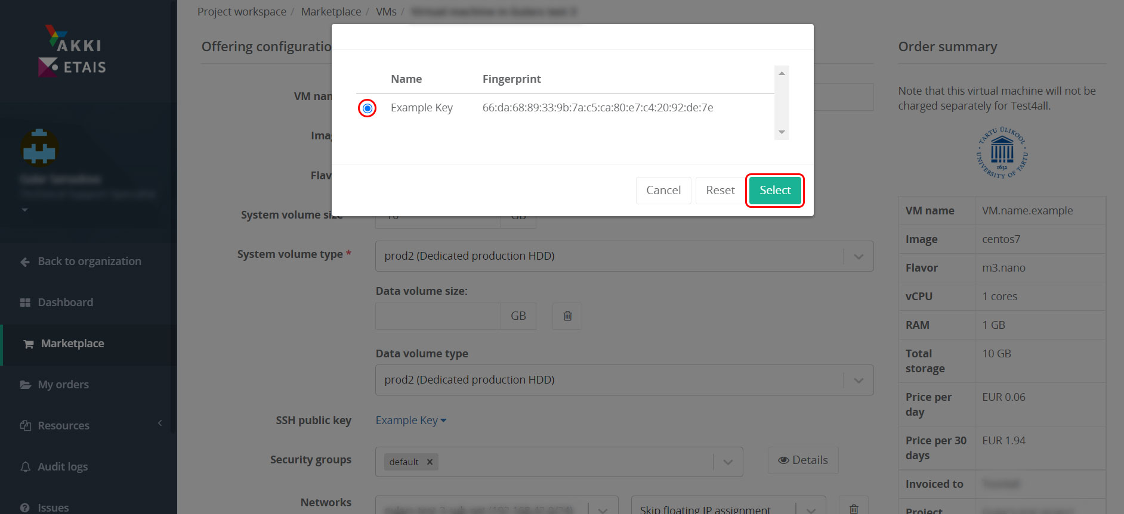Image resolution: width=1124 pixels, height=514 pixels.
Task: Click the Marketplace cart icon
Action: point(28,344)
